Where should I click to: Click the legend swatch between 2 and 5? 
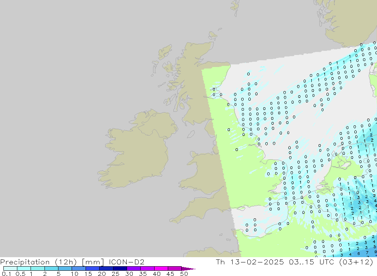pos(51,268)
